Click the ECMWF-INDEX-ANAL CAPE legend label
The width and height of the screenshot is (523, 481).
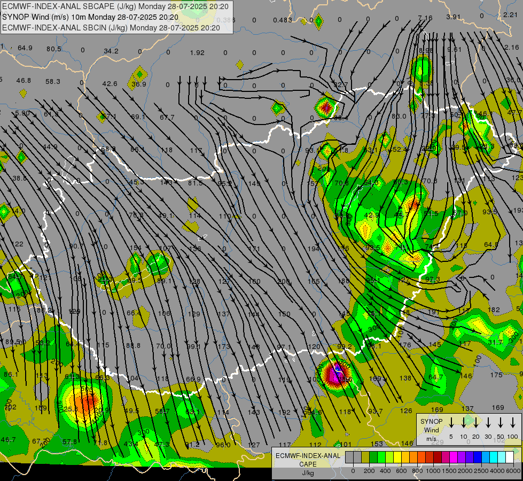[308, 460]
